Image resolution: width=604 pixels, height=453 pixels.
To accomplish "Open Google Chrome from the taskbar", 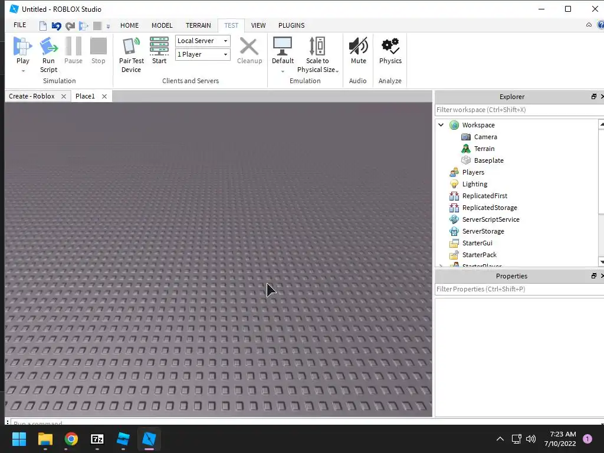I will tap(71, 439).
